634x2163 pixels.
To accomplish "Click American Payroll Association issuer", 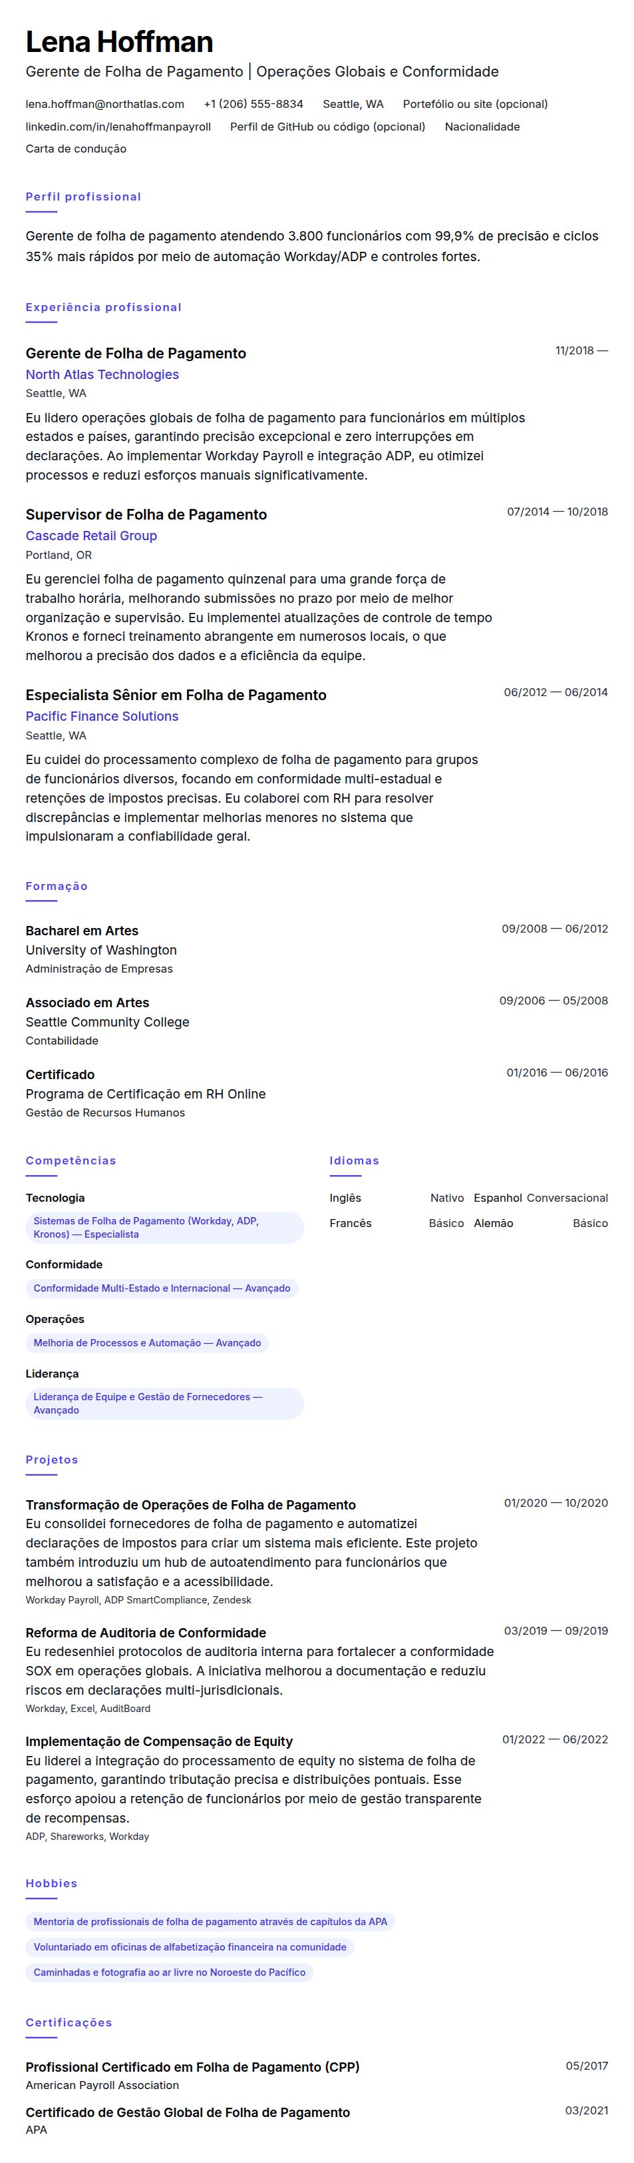I will pyautogui.click(x=102, y=2085).
